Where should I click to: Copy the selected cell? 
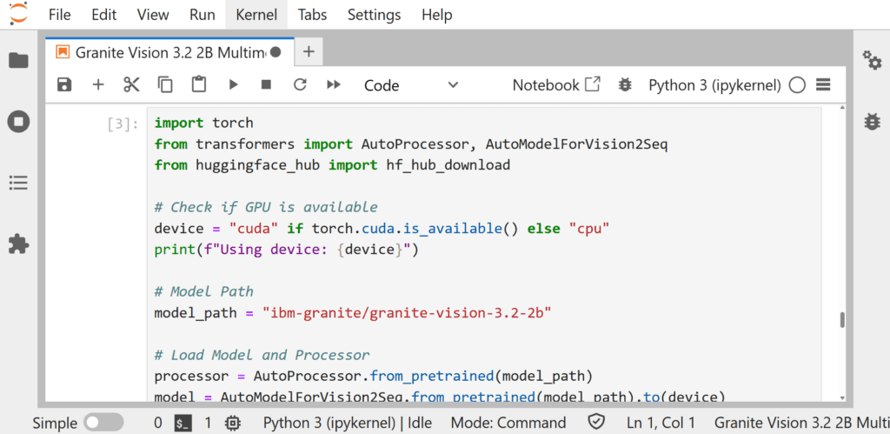point(164,85)
